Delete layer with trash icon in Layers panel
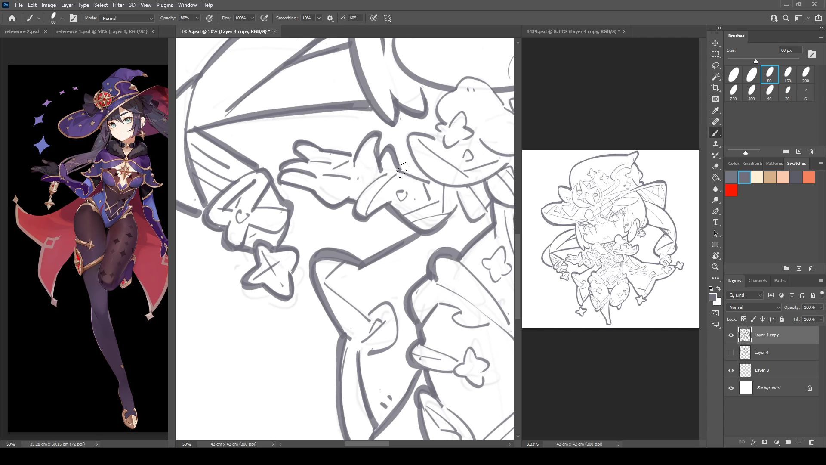 click(811, 442)
